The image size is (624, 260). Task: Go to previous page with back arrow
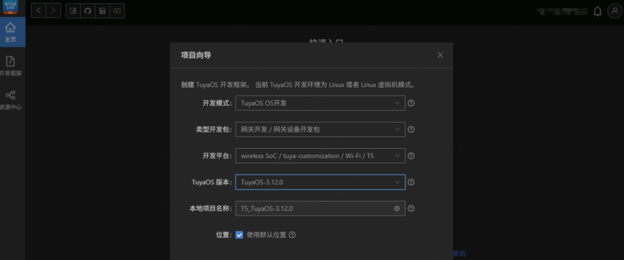(x=39, y=11)
